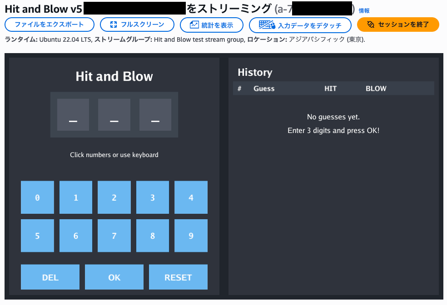Screen dimensions: 447x305
Task: End the session (セッションを終了)
Action: tap(398, 25)
